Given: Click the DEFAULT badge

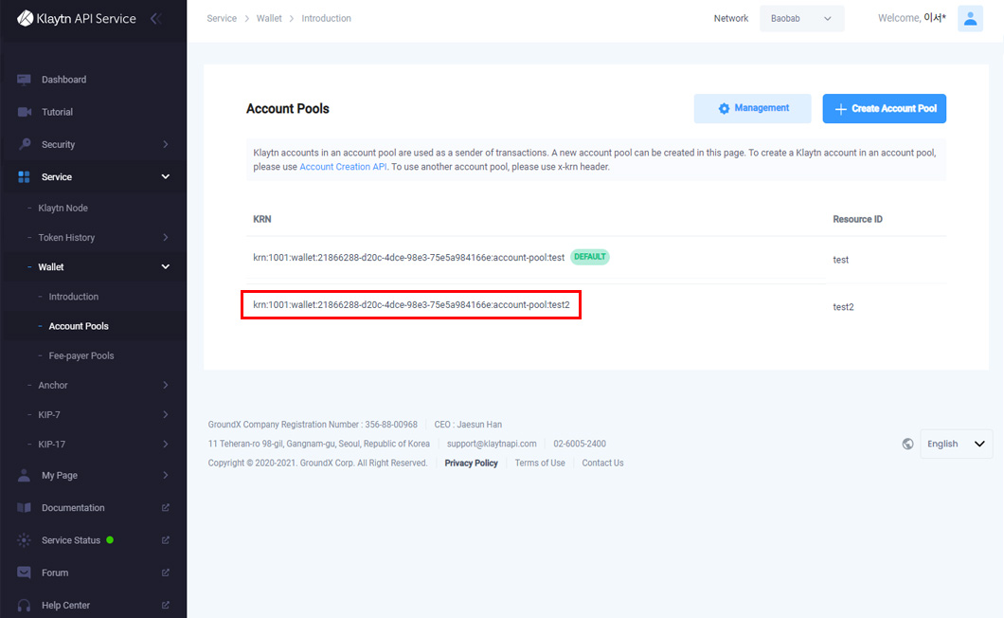Looking at the screenshot, I should point(590,257).
